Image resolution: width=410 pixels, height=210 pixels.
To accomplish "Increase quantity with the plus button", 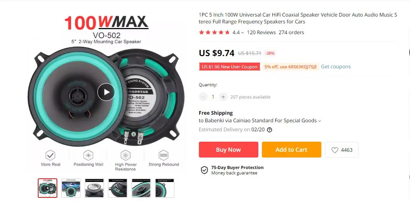I will 223,97.
